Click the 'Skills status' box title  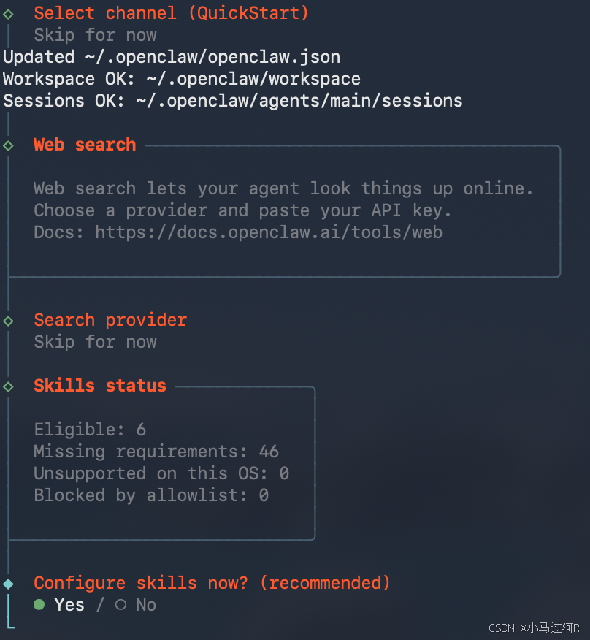100,386
